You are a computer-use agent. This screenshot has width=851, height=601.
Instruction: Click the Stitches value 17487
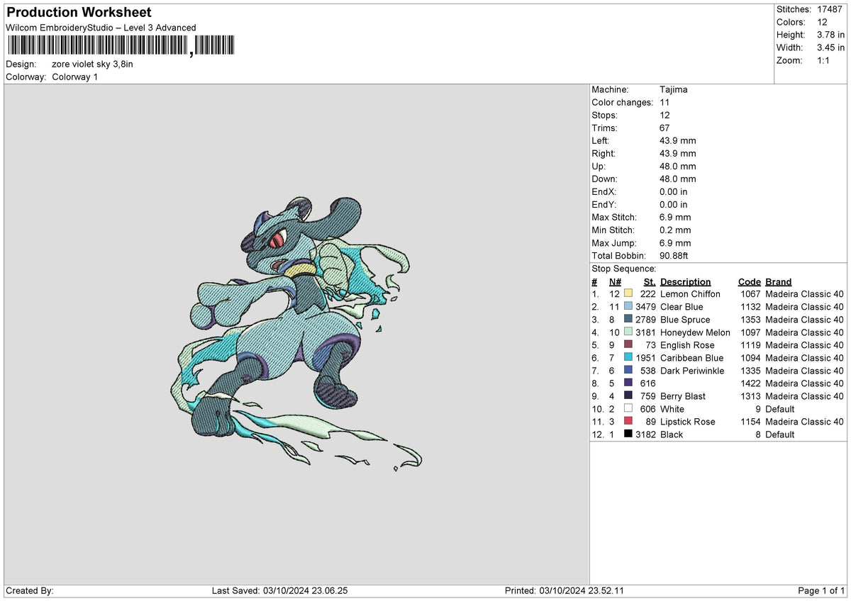[830, 9]
